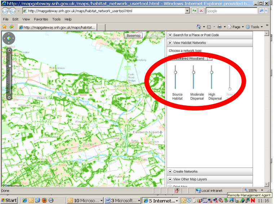Screen dimensions: 274x204
Task: Click the more command bar chevron
Action: pos(267,25)
